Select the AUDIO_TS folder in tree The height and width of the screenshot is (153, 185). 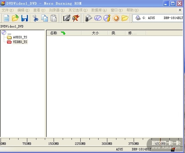pyautogui.click(x=20, y=37)
